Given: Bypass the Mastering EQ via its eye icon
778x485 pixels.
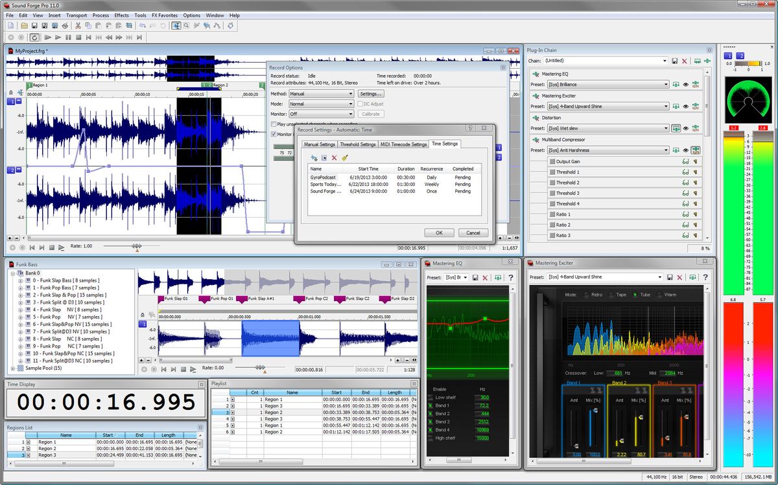Looking at the screenshot, I should 686,85.
